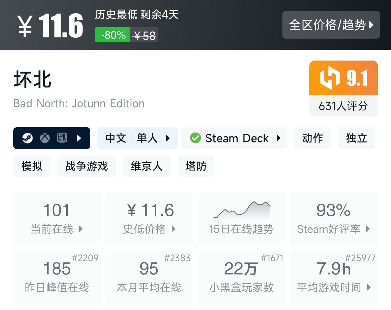This screenshot has height=310, width=391.
Task: Select the 动作 genre tag
Action: point(312,138)
